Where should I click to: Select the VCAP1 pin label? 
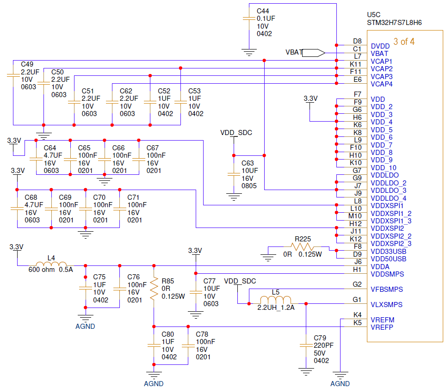point(381,62)
